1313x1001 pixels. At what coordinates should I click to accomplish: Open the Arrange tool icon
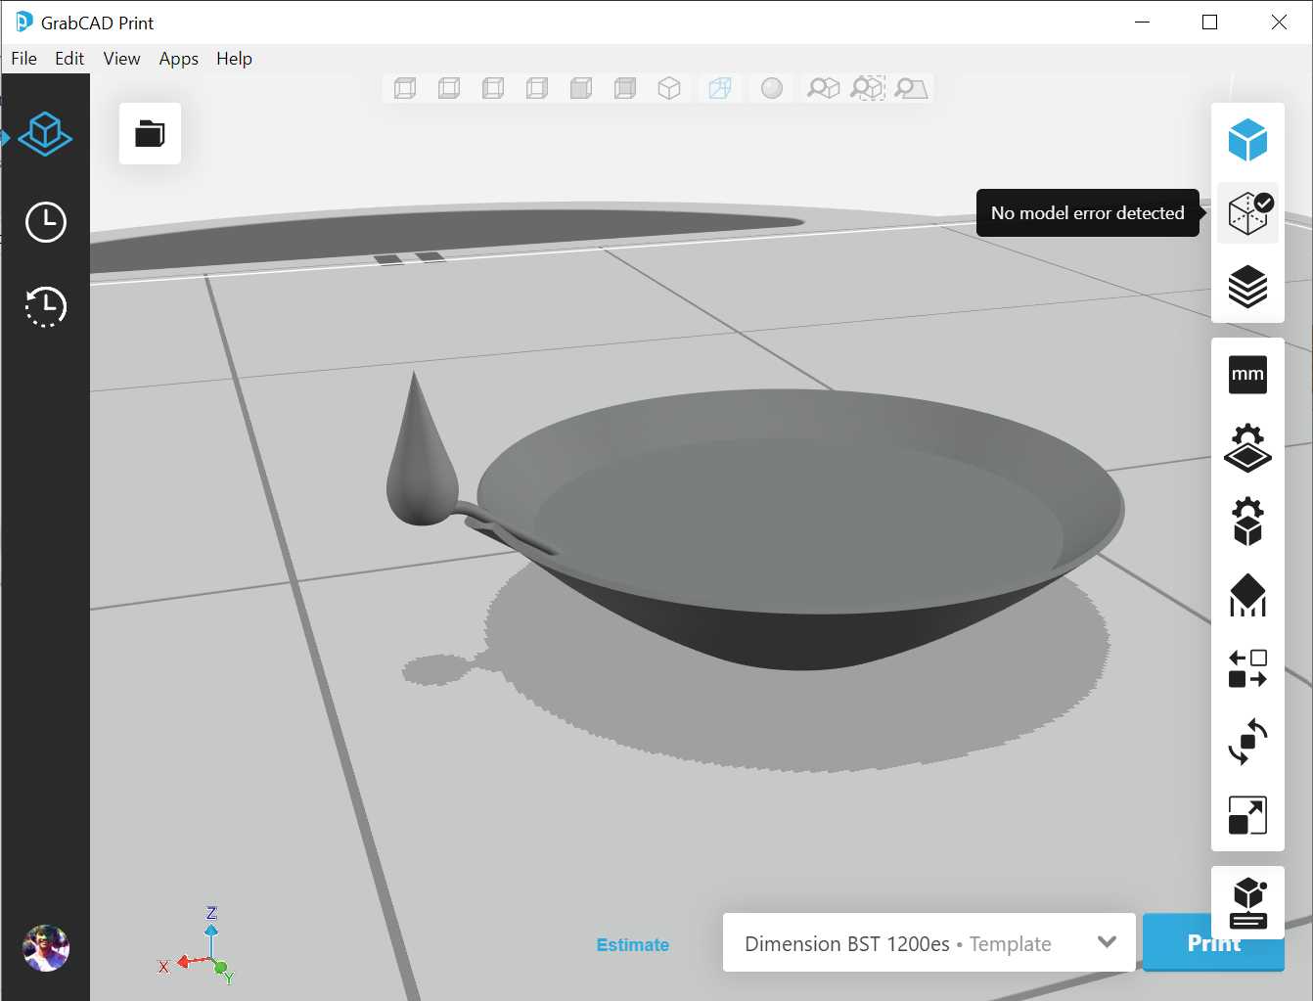(x=1247, y=668)
